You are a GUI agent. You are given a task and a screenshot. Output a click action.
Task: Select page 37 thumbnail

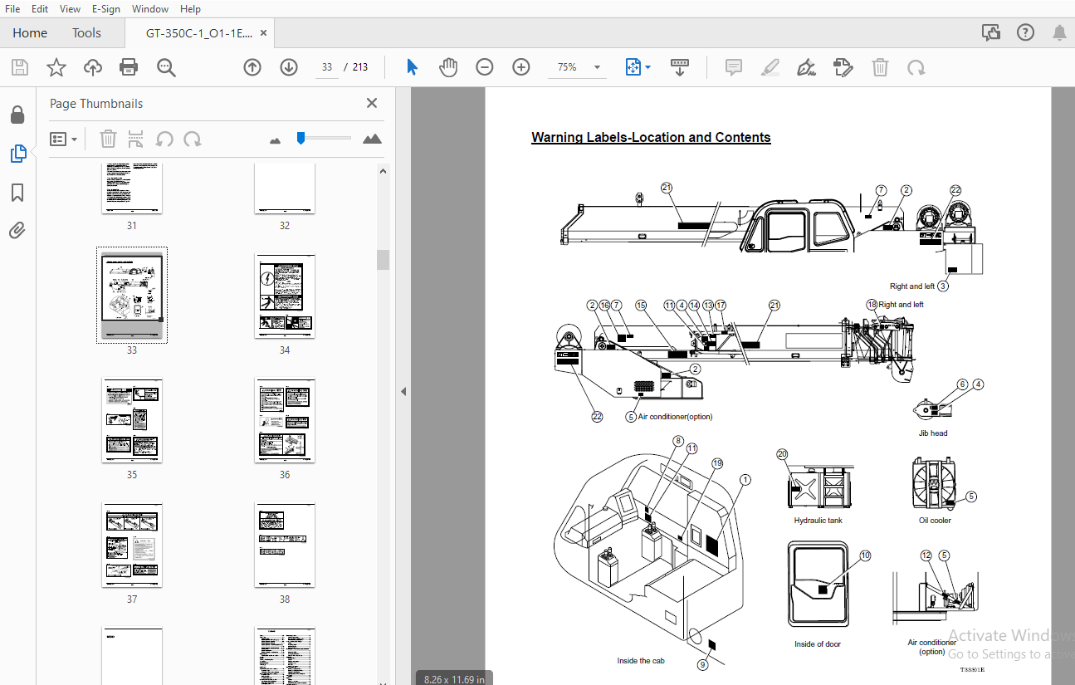132,546
